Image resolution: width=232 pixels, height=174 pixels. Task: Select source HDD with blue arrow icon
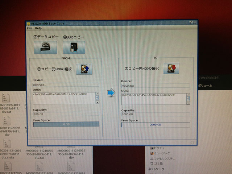pyautogui.click(x=84, y=69)
